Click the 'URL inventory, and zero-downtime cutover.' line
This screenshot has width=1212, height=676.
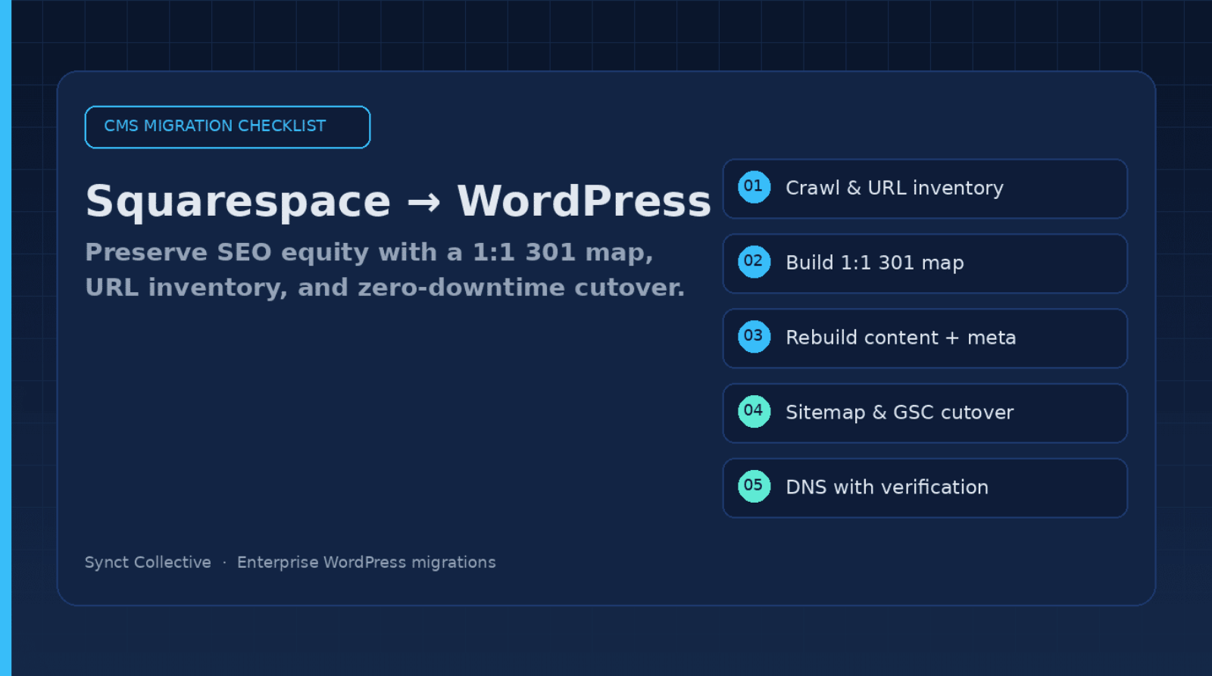[385, 288]
